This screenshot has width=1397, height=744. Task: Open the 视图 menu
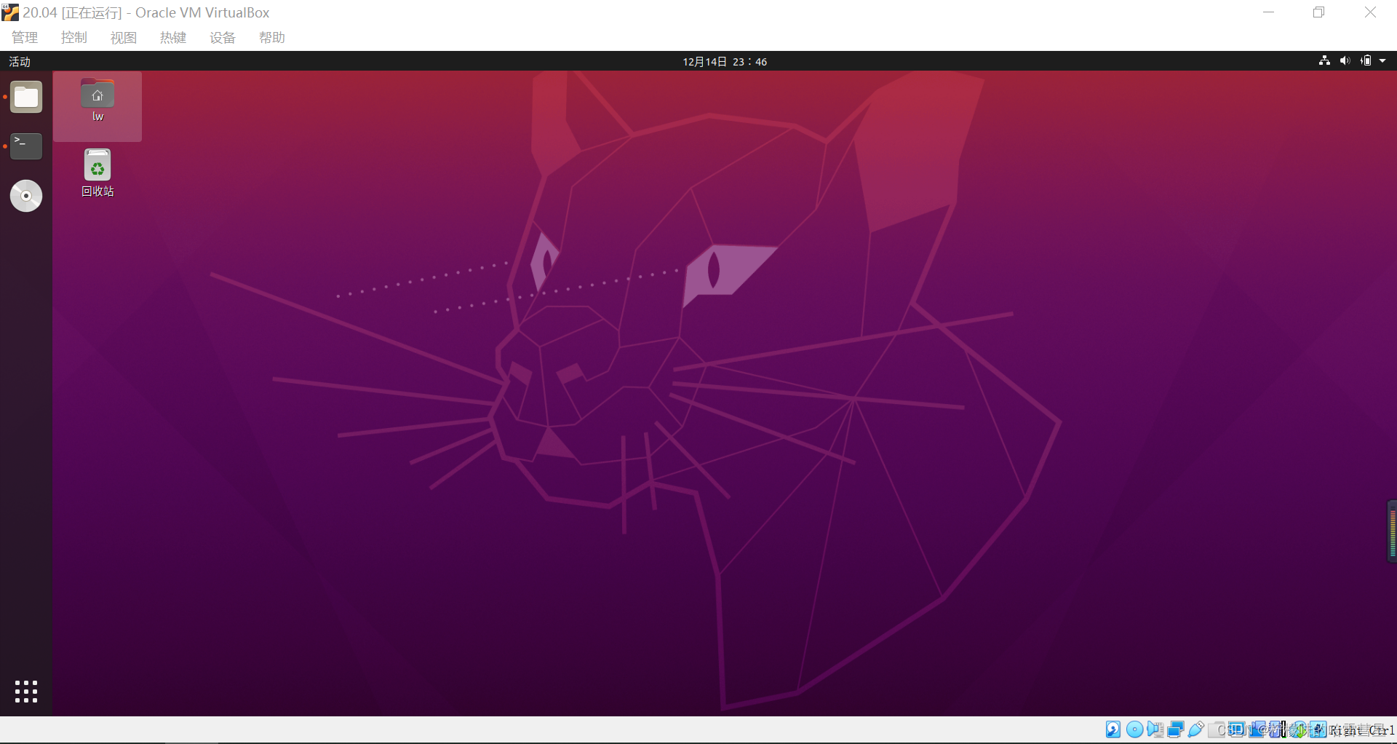[x=124, y=38]
